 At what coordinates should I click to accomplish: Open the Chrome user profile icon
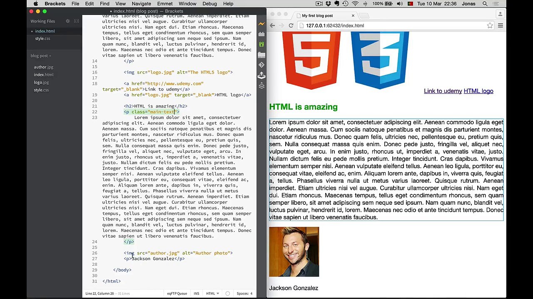[500, 14]
